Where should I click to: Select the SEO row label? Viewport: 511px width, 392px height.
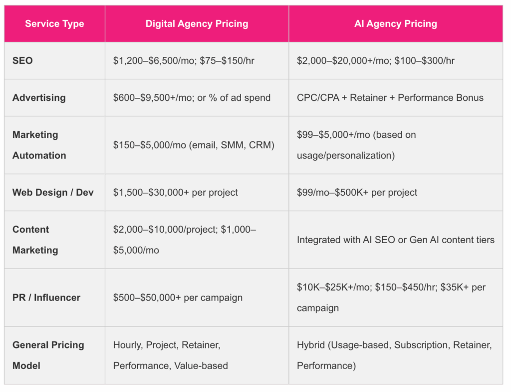[x=23, y=60]
